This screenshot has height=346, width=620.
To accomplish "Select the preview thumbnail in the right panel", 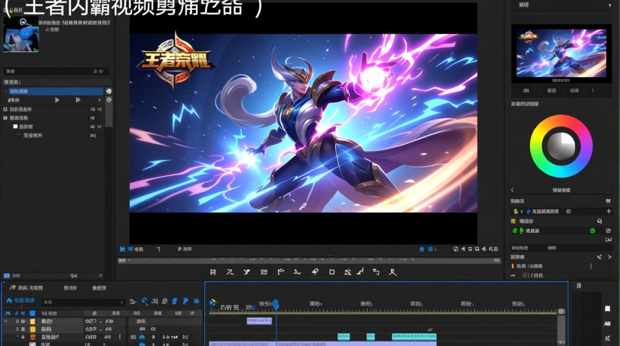I will tap(561, 53).
